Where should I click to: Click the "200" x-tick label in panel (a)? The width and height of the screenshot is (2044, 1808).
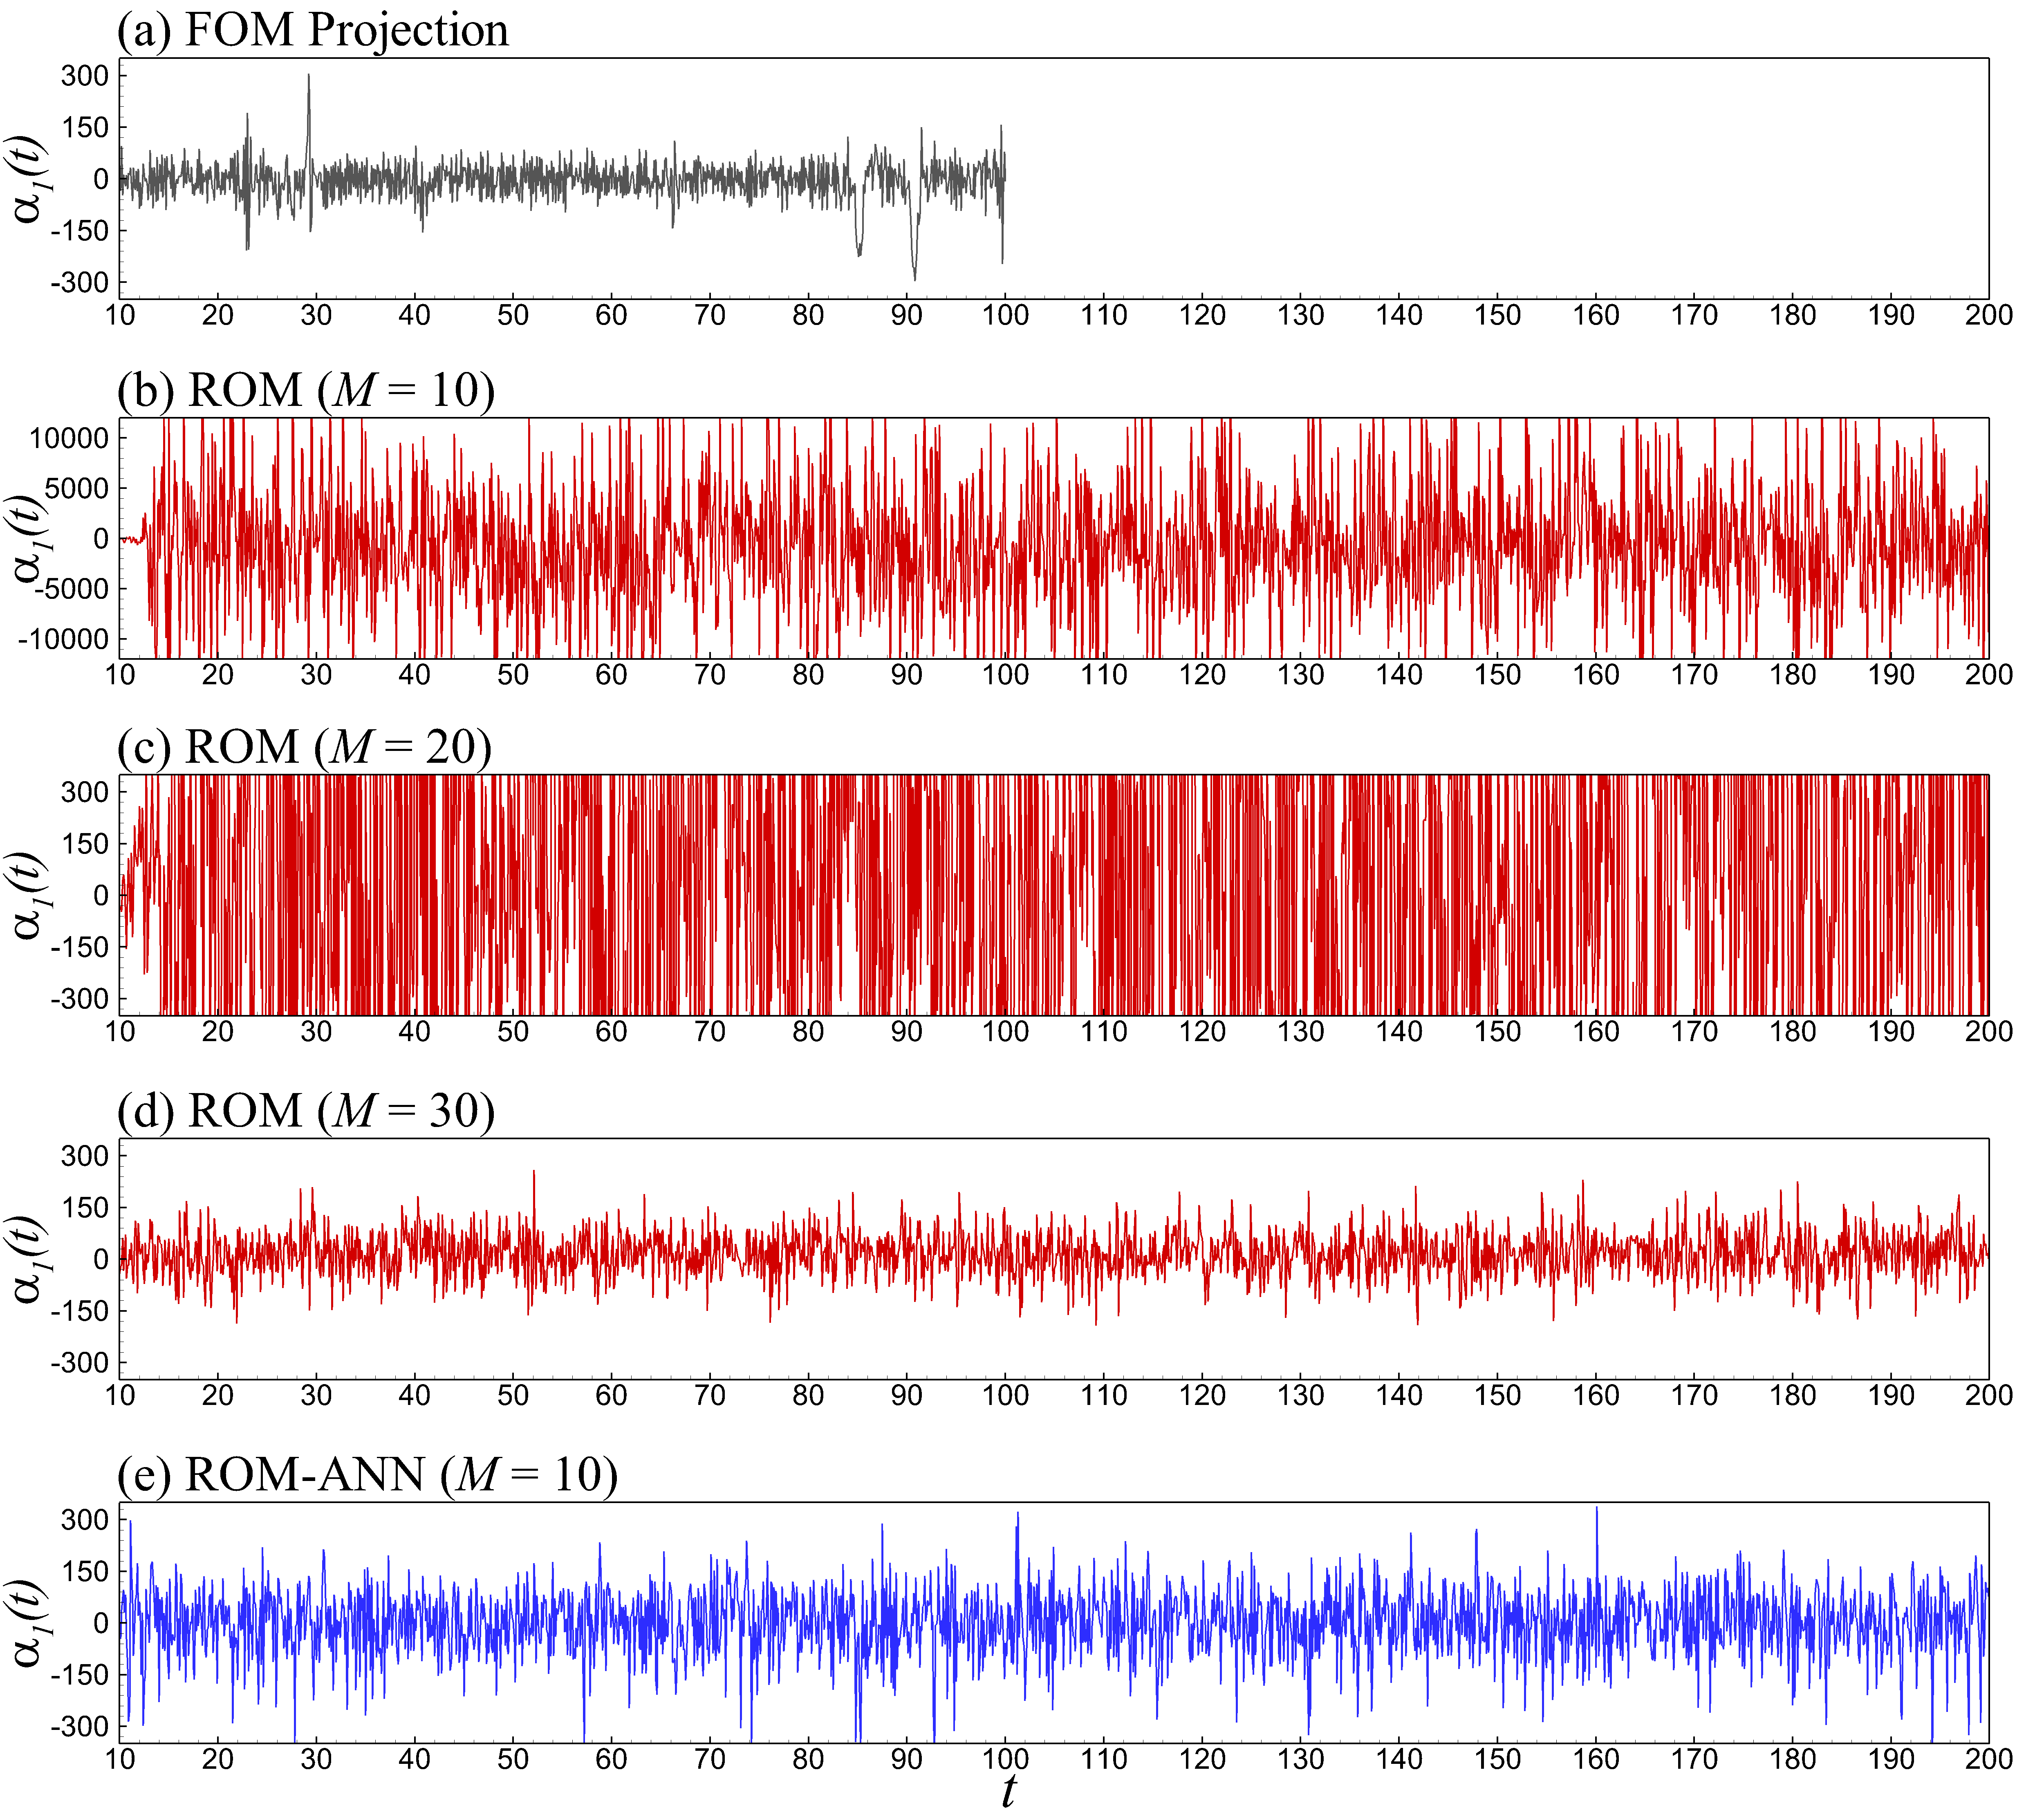1989,315
